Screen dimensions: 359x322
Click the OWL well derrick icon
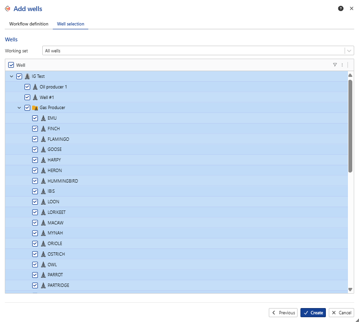click(43, 264)
